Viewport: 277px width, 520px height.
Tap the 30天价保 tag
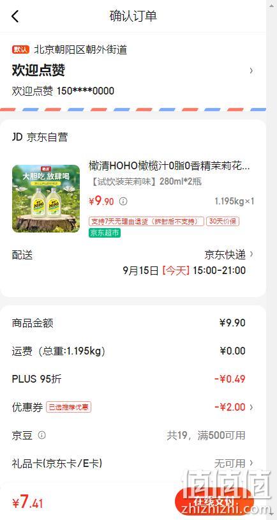coord(223,221)
